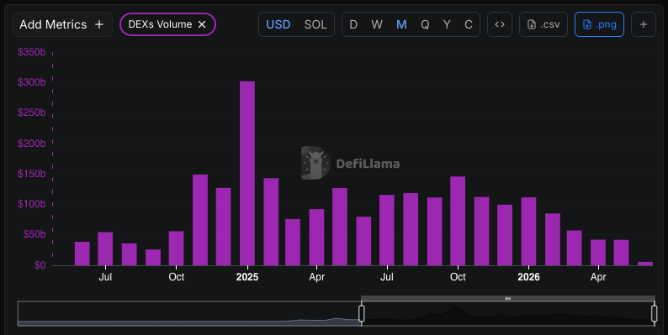Click the $350b axis label

pyautogui.click(x=31, y=52)
